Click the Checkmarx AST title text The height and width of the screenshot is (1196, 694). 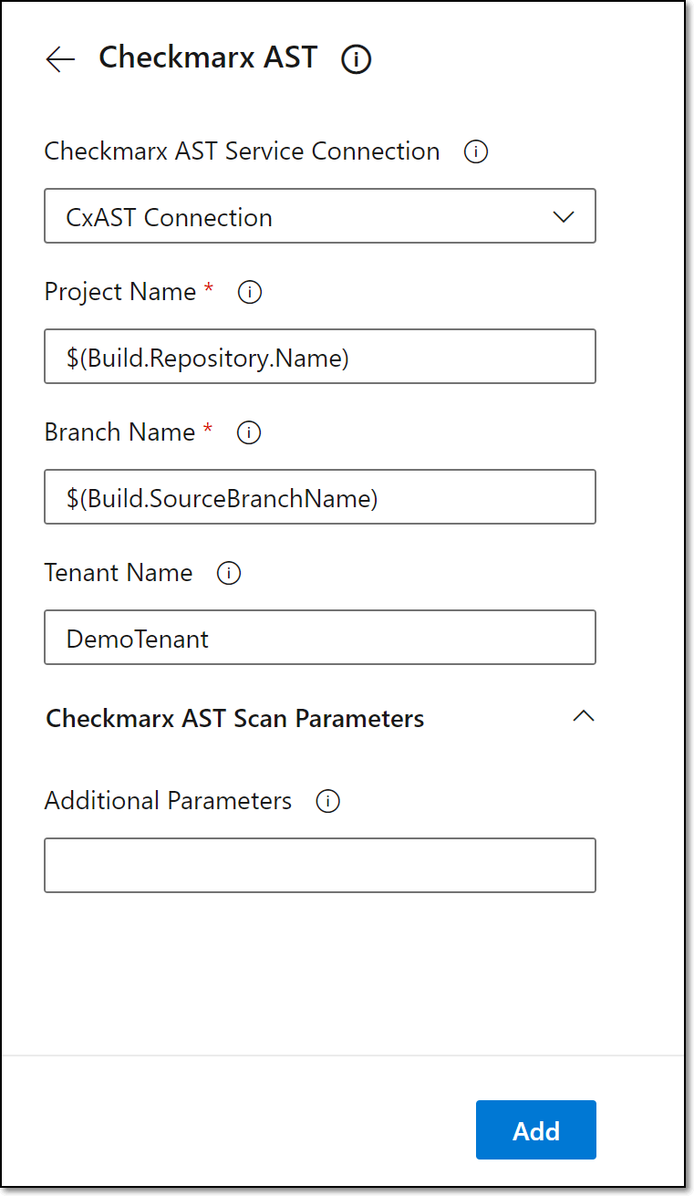(208, 58)
